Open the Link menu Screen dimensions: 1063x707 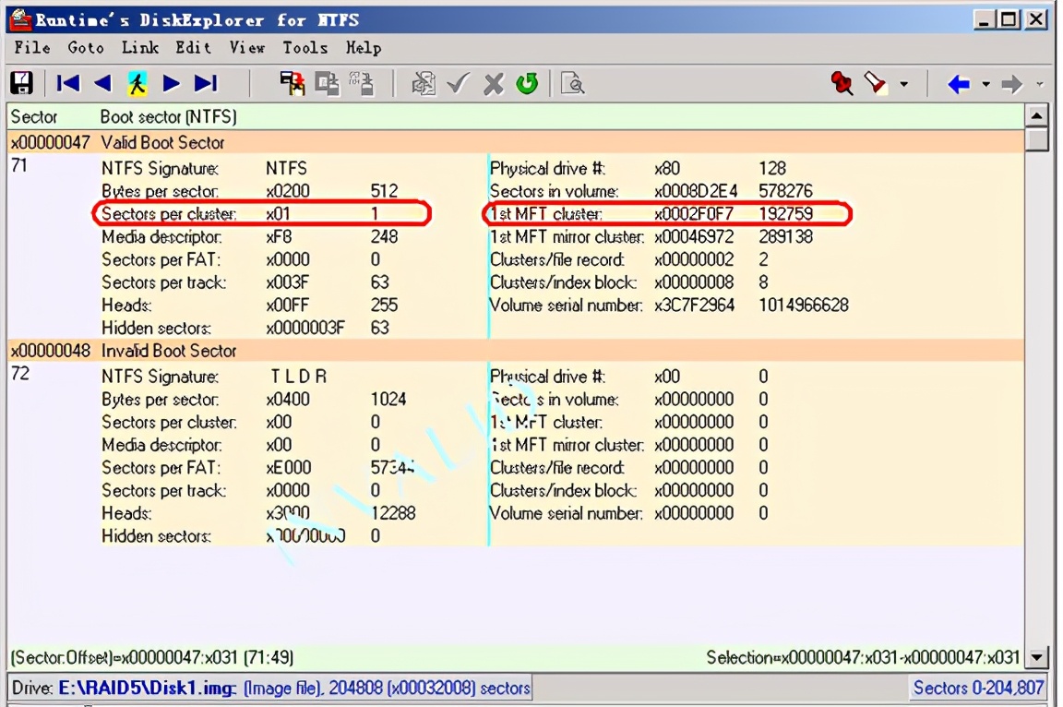(139, 47)
